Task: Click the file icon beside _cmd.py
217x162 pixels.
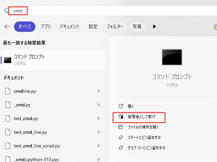Action: coord(8,105)
